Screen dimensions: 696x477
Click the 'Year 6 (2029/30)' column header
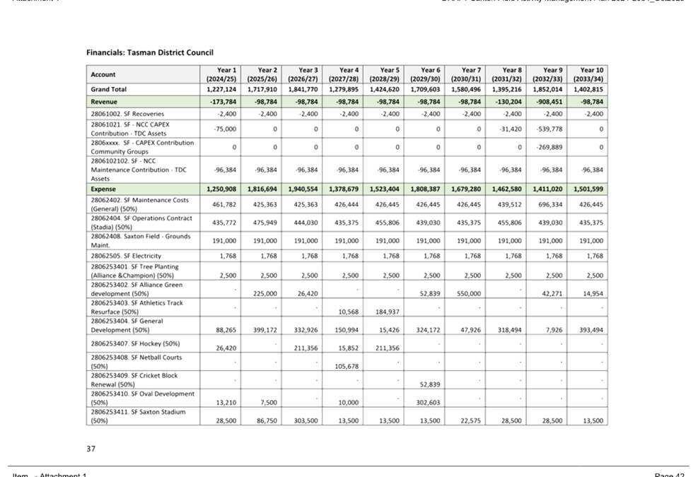[425, 74]
